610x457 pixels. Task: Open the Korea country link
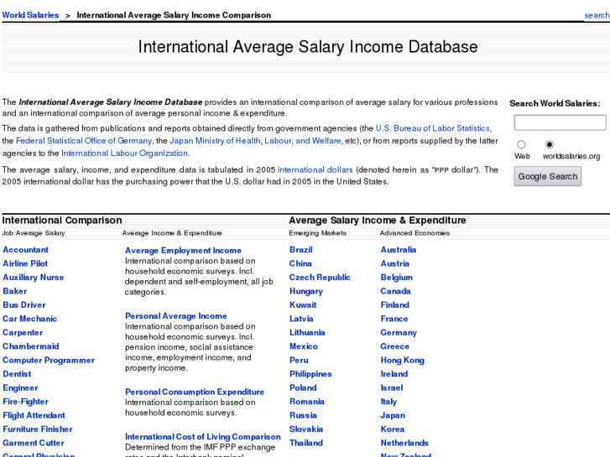pyautogui.click(x=393, y=429)
